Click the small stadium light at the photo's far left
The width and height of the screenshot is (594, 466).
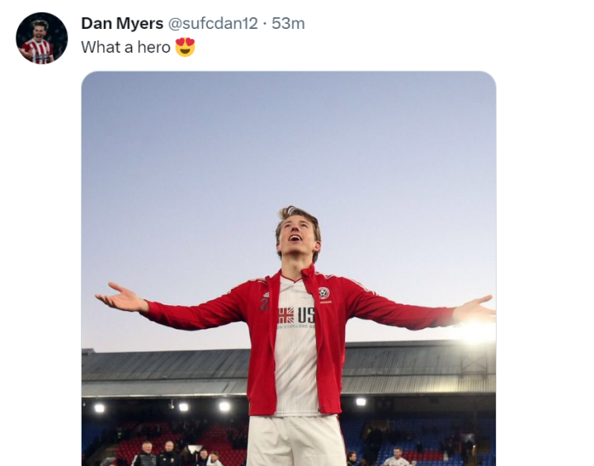click(x=100, y=407)
